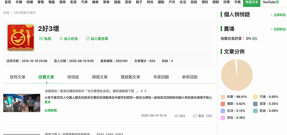287x135 pixels.
Task: Open the 理財 category in navigation
Action: (x=205, y=2)
